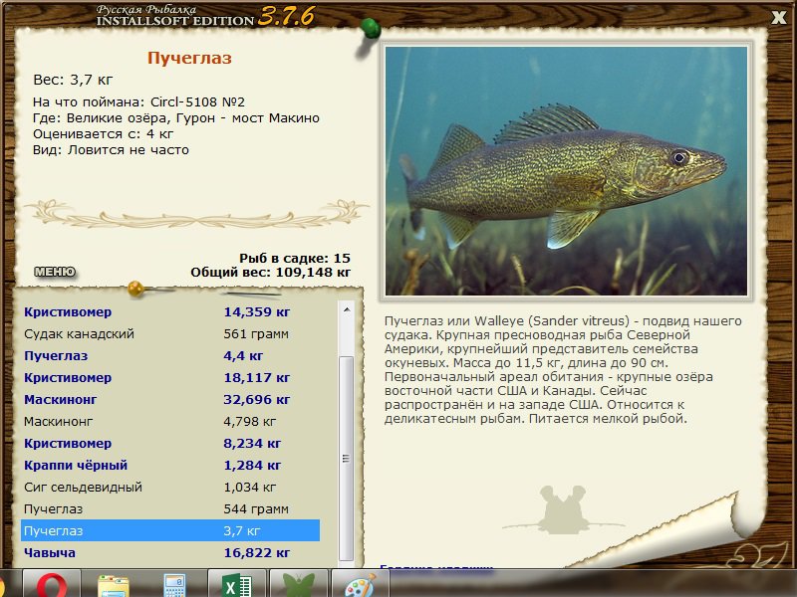
Task: Open Paint from the taskbar
Action: [x=361, y=583]
